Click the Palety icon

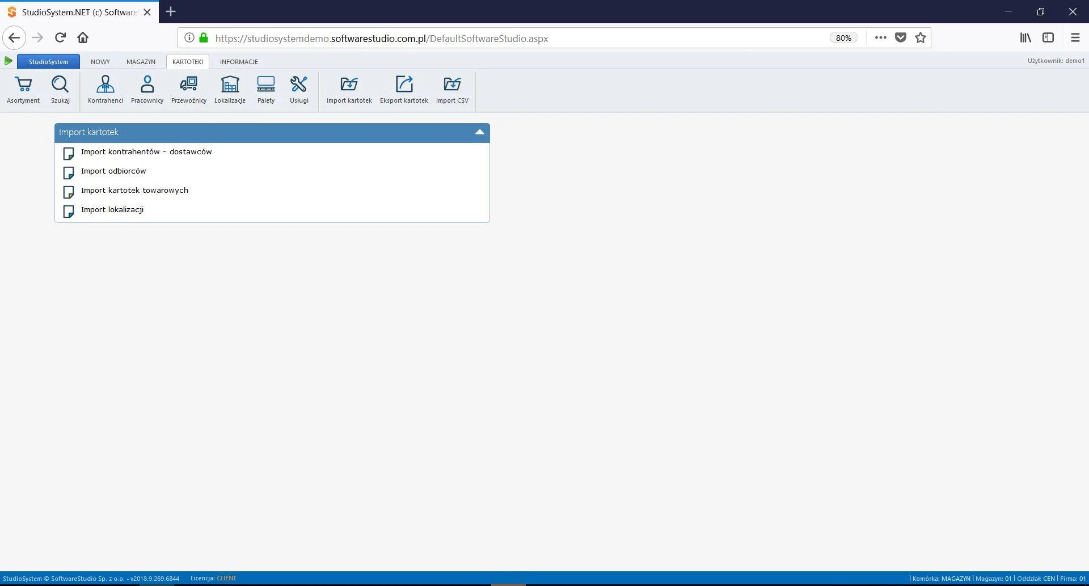pyautogui.click(x=265, y=85)
